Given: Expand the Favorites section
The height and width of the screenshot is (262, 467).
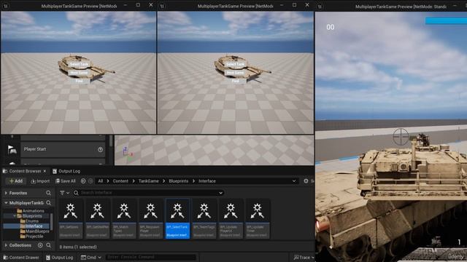Looking at the screenshot, I should tap(6, 193).
